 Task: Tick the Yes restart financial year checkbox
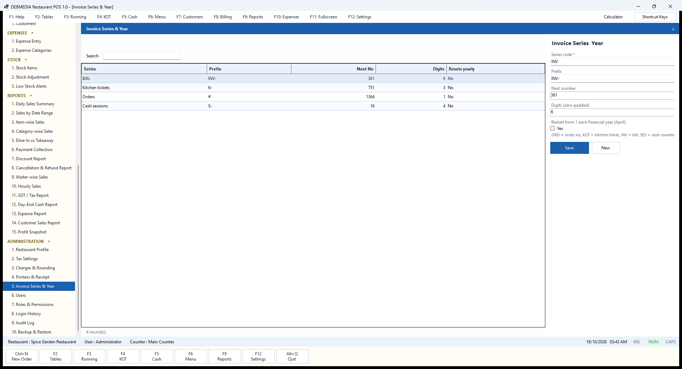553,129
